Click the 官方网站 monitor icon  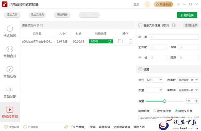(6, 127)
